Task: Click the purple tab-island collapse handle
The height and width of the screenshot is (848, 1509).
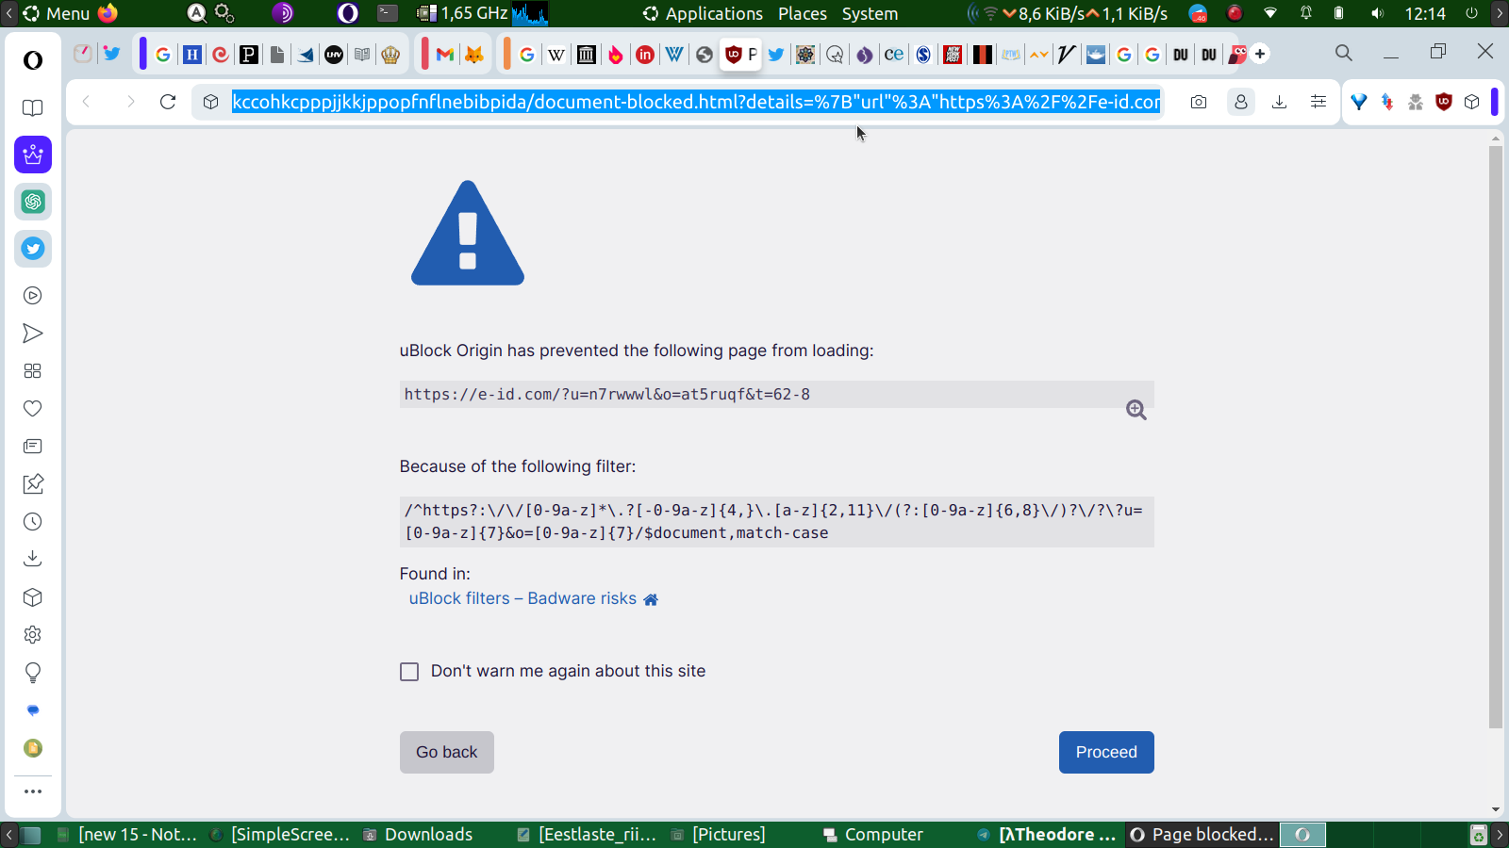Action: 143,54
